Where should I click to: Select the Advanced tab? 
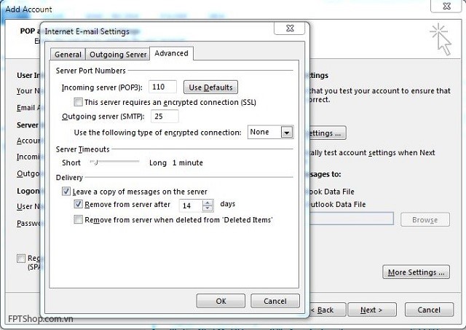tap(171, 53)
